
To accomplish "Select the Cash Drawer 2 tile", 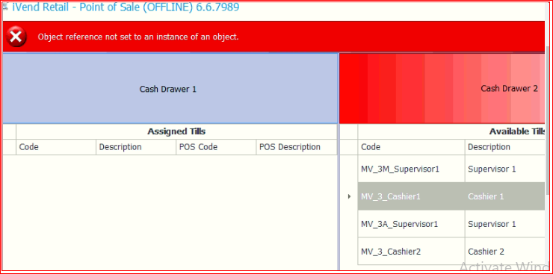I will [x=442, y=89].
